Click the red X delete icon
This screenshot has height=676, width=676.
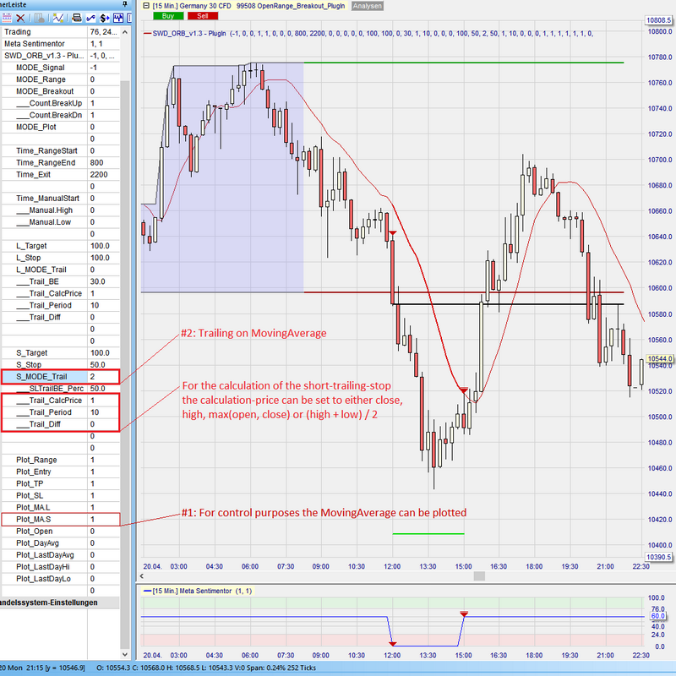pyautogui.click(x=20, y=18)
